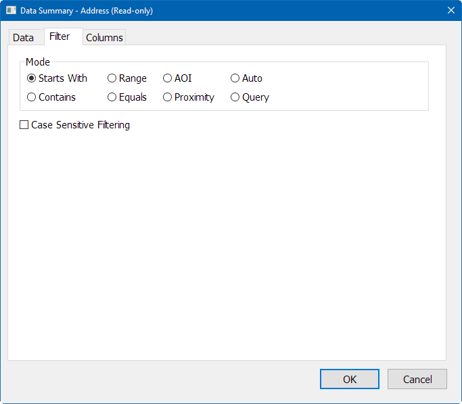Switch to the Data tab

(x=23, y=38)
